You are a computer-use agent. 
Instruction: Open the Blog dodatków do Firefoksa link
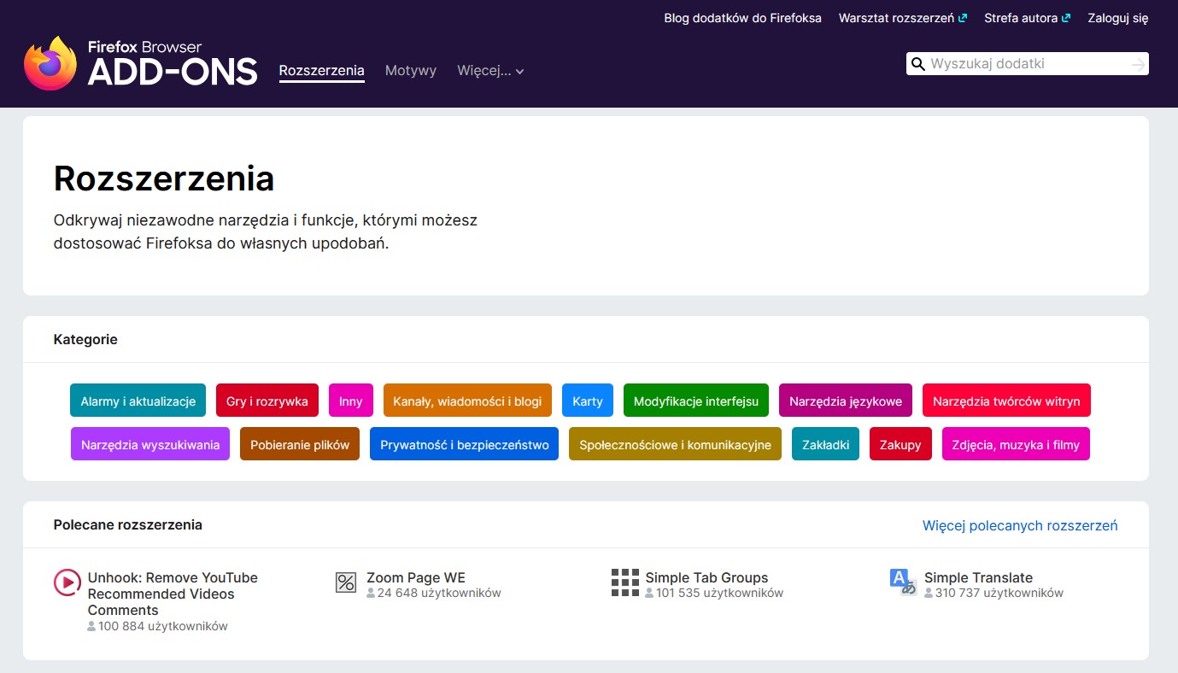[742, 17]
